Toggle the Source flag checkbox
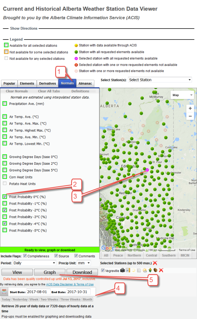The image size is (197, 319). coord(56,256)
